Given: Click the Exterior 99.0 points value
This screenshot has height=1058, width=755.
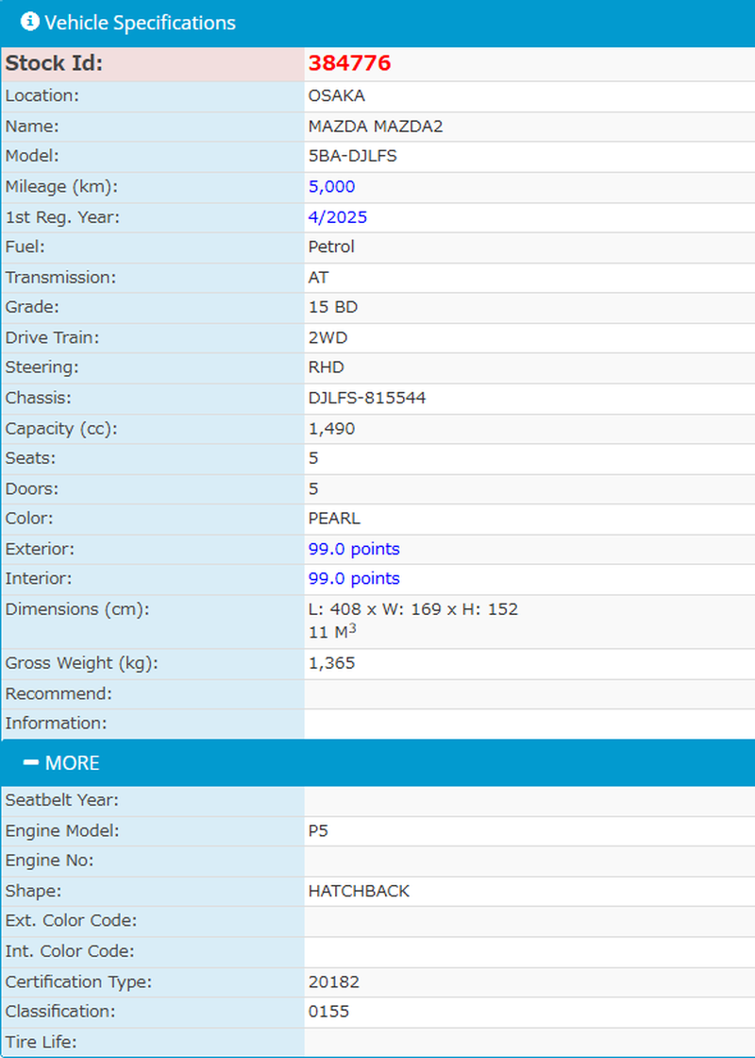Looking at the screenshot, I should point(354,549).
